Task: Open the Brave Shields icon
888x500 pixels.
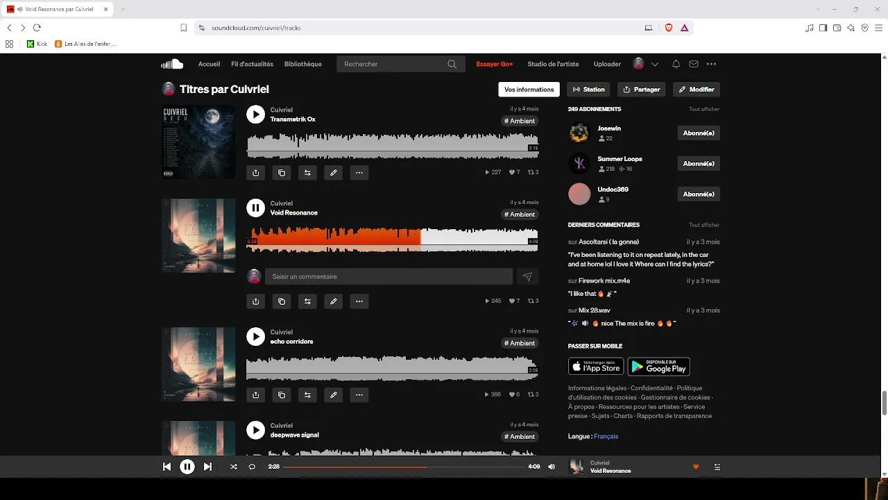Action: 669,28
